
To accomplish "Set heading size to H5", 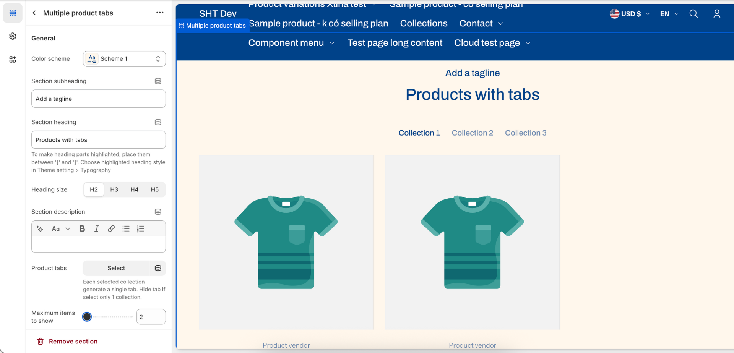I will (x=154, y=189).
